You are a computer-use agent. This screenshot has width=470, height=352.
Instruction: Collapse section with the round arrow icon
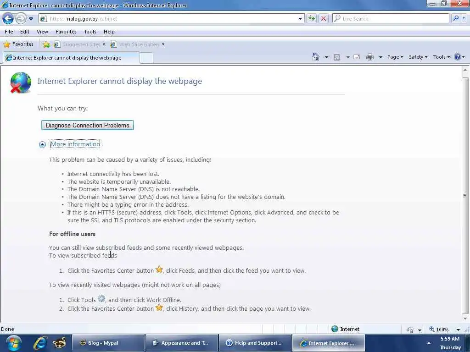click(42, 144)
